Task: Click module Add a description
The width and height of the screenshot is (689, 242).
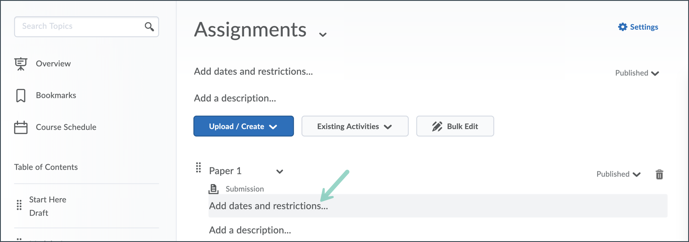Action: pyautogui.click(x=235, y=98)
